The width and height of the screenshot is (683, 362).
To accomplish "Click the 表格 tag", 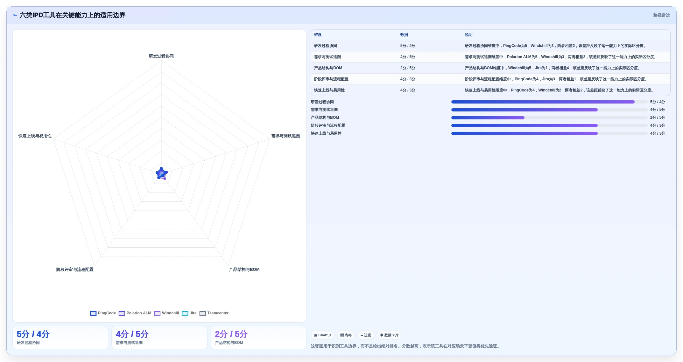I will [346, 335].
